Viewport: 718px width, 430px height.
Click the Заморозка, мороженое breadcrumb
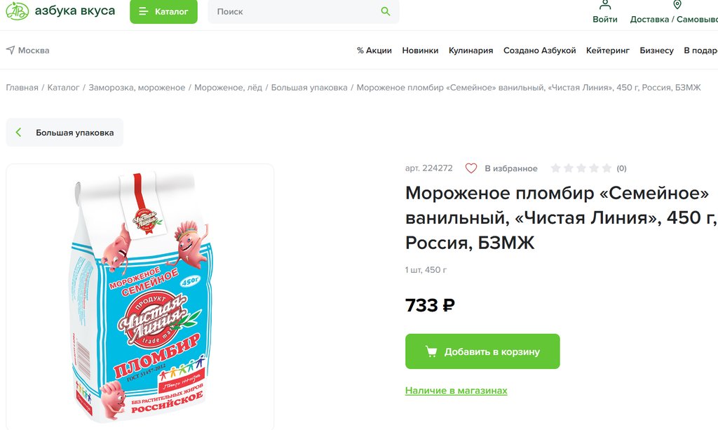(137, 88)
